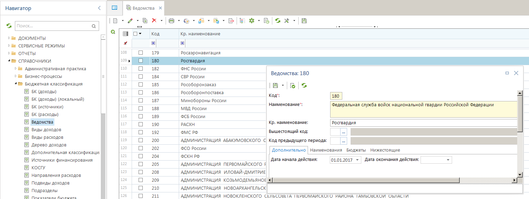The image size is (529, 199).
Task: Open the start page tab icon
Action: (x=115, y=8)
